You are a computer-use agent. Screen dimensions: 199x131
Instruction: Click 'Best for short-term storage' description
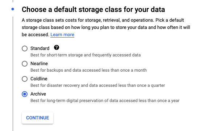[86, 55]
